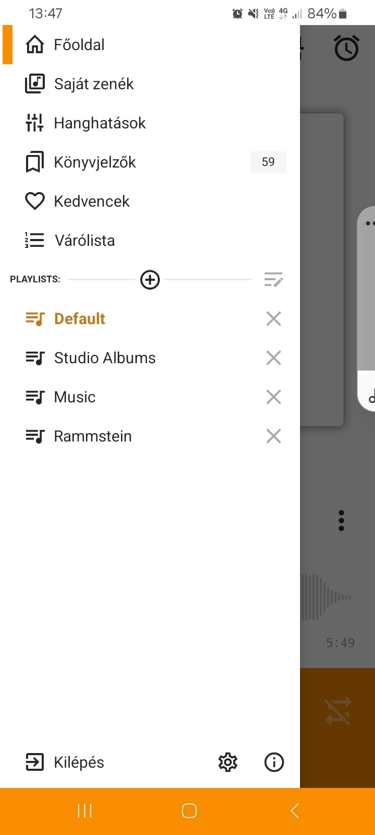Open the sleep timer alarm icon

346,48
